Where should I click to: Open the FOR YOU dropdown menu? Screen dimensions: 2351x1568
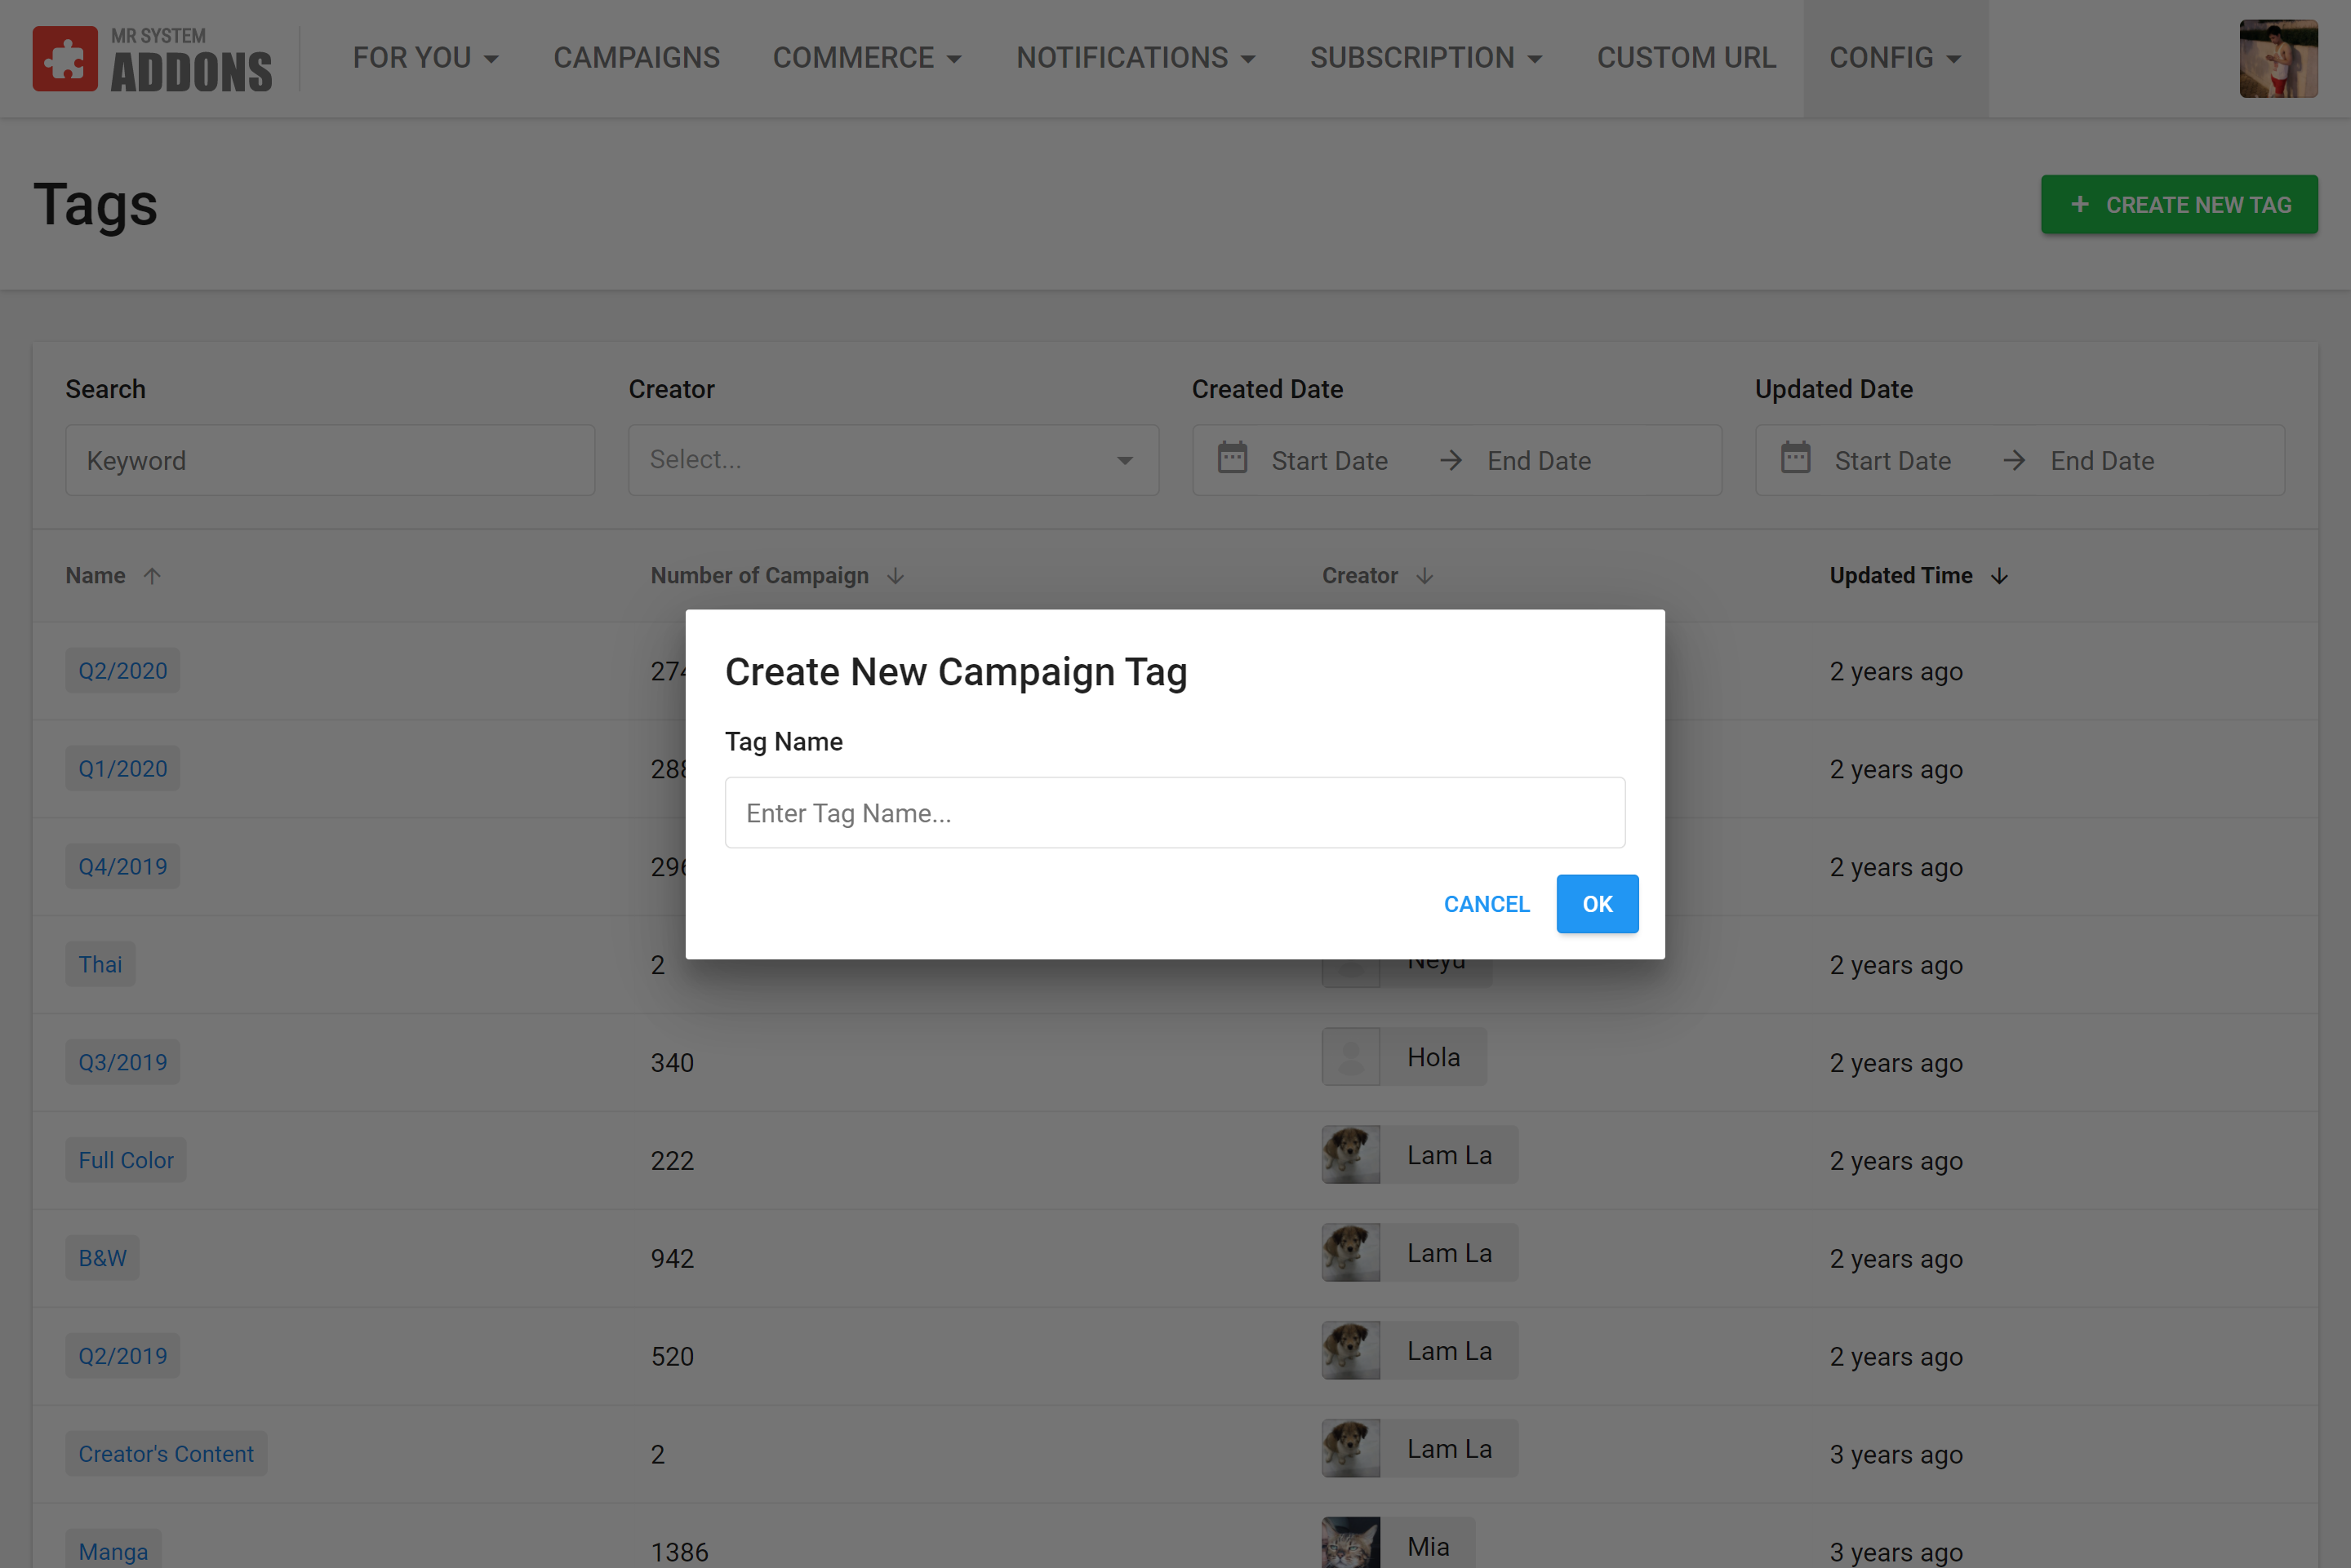coord(425,58)
